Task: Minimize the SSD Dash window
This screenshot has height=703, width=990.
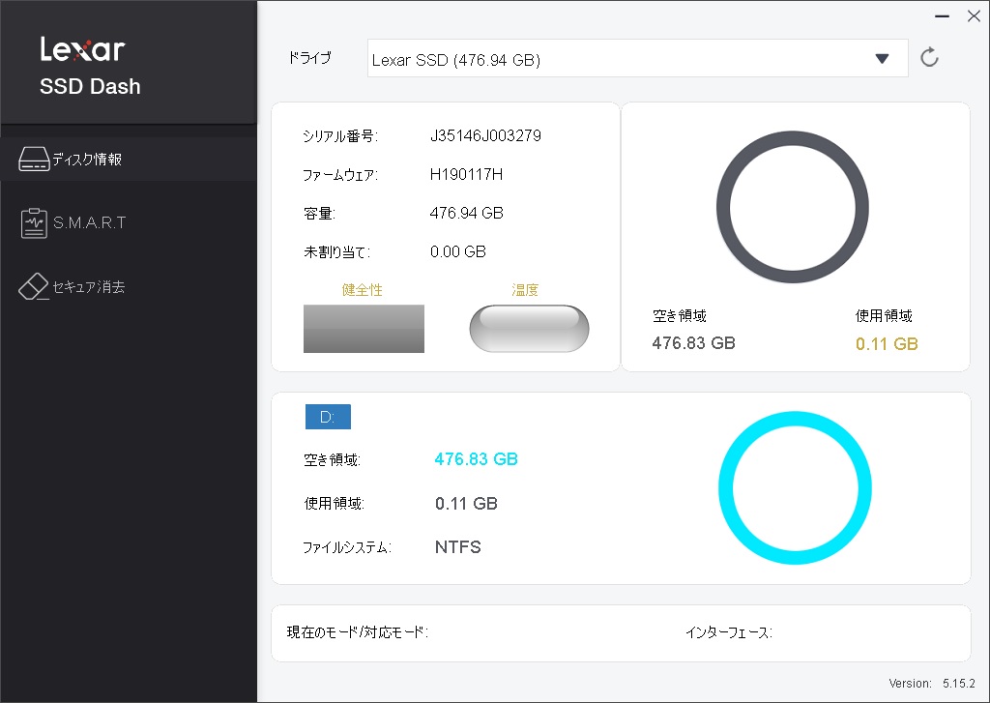Action: [943, 15]
